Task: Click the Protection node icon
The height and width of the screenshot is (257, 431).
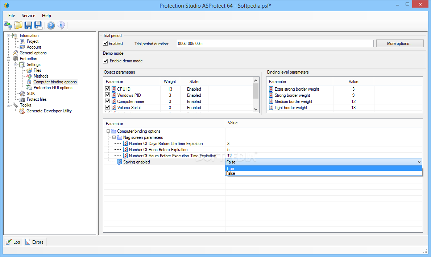Action: (x=15, y=59)
